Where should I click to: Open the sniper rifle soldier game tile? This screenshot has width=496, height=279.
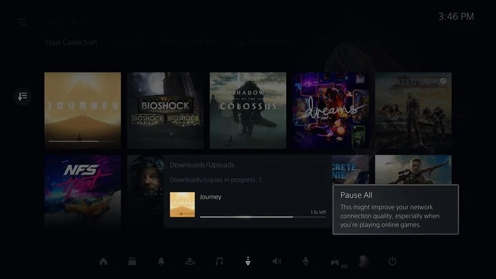click(x=413, y=170)
